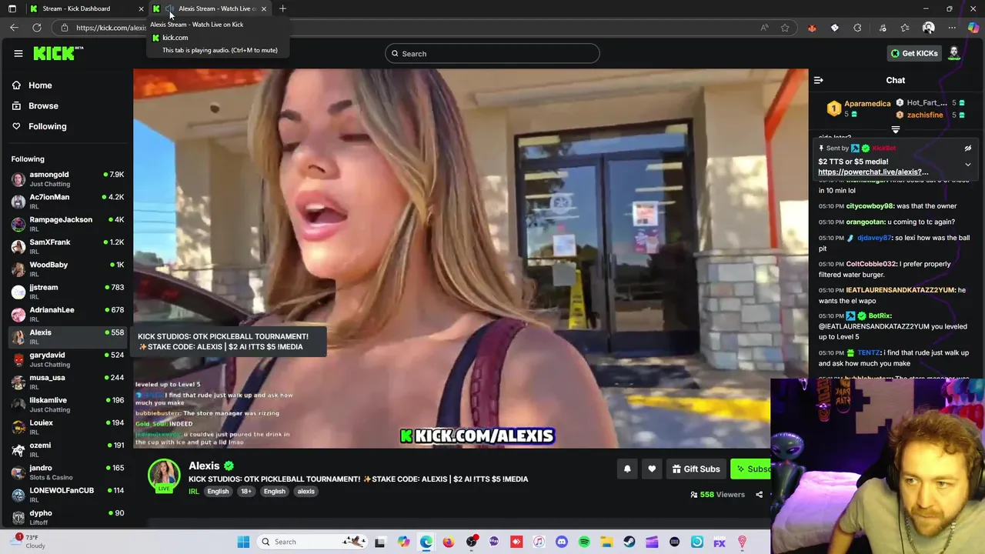Viewport: 985px width, 554px height.
Task: Open Discord from the taskbar
Action: pyautogui.click(x=562, y=542)
